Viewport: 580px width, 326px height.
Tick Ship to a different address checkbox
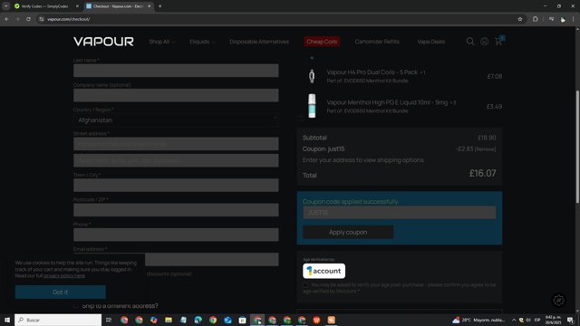pos(76,306)
